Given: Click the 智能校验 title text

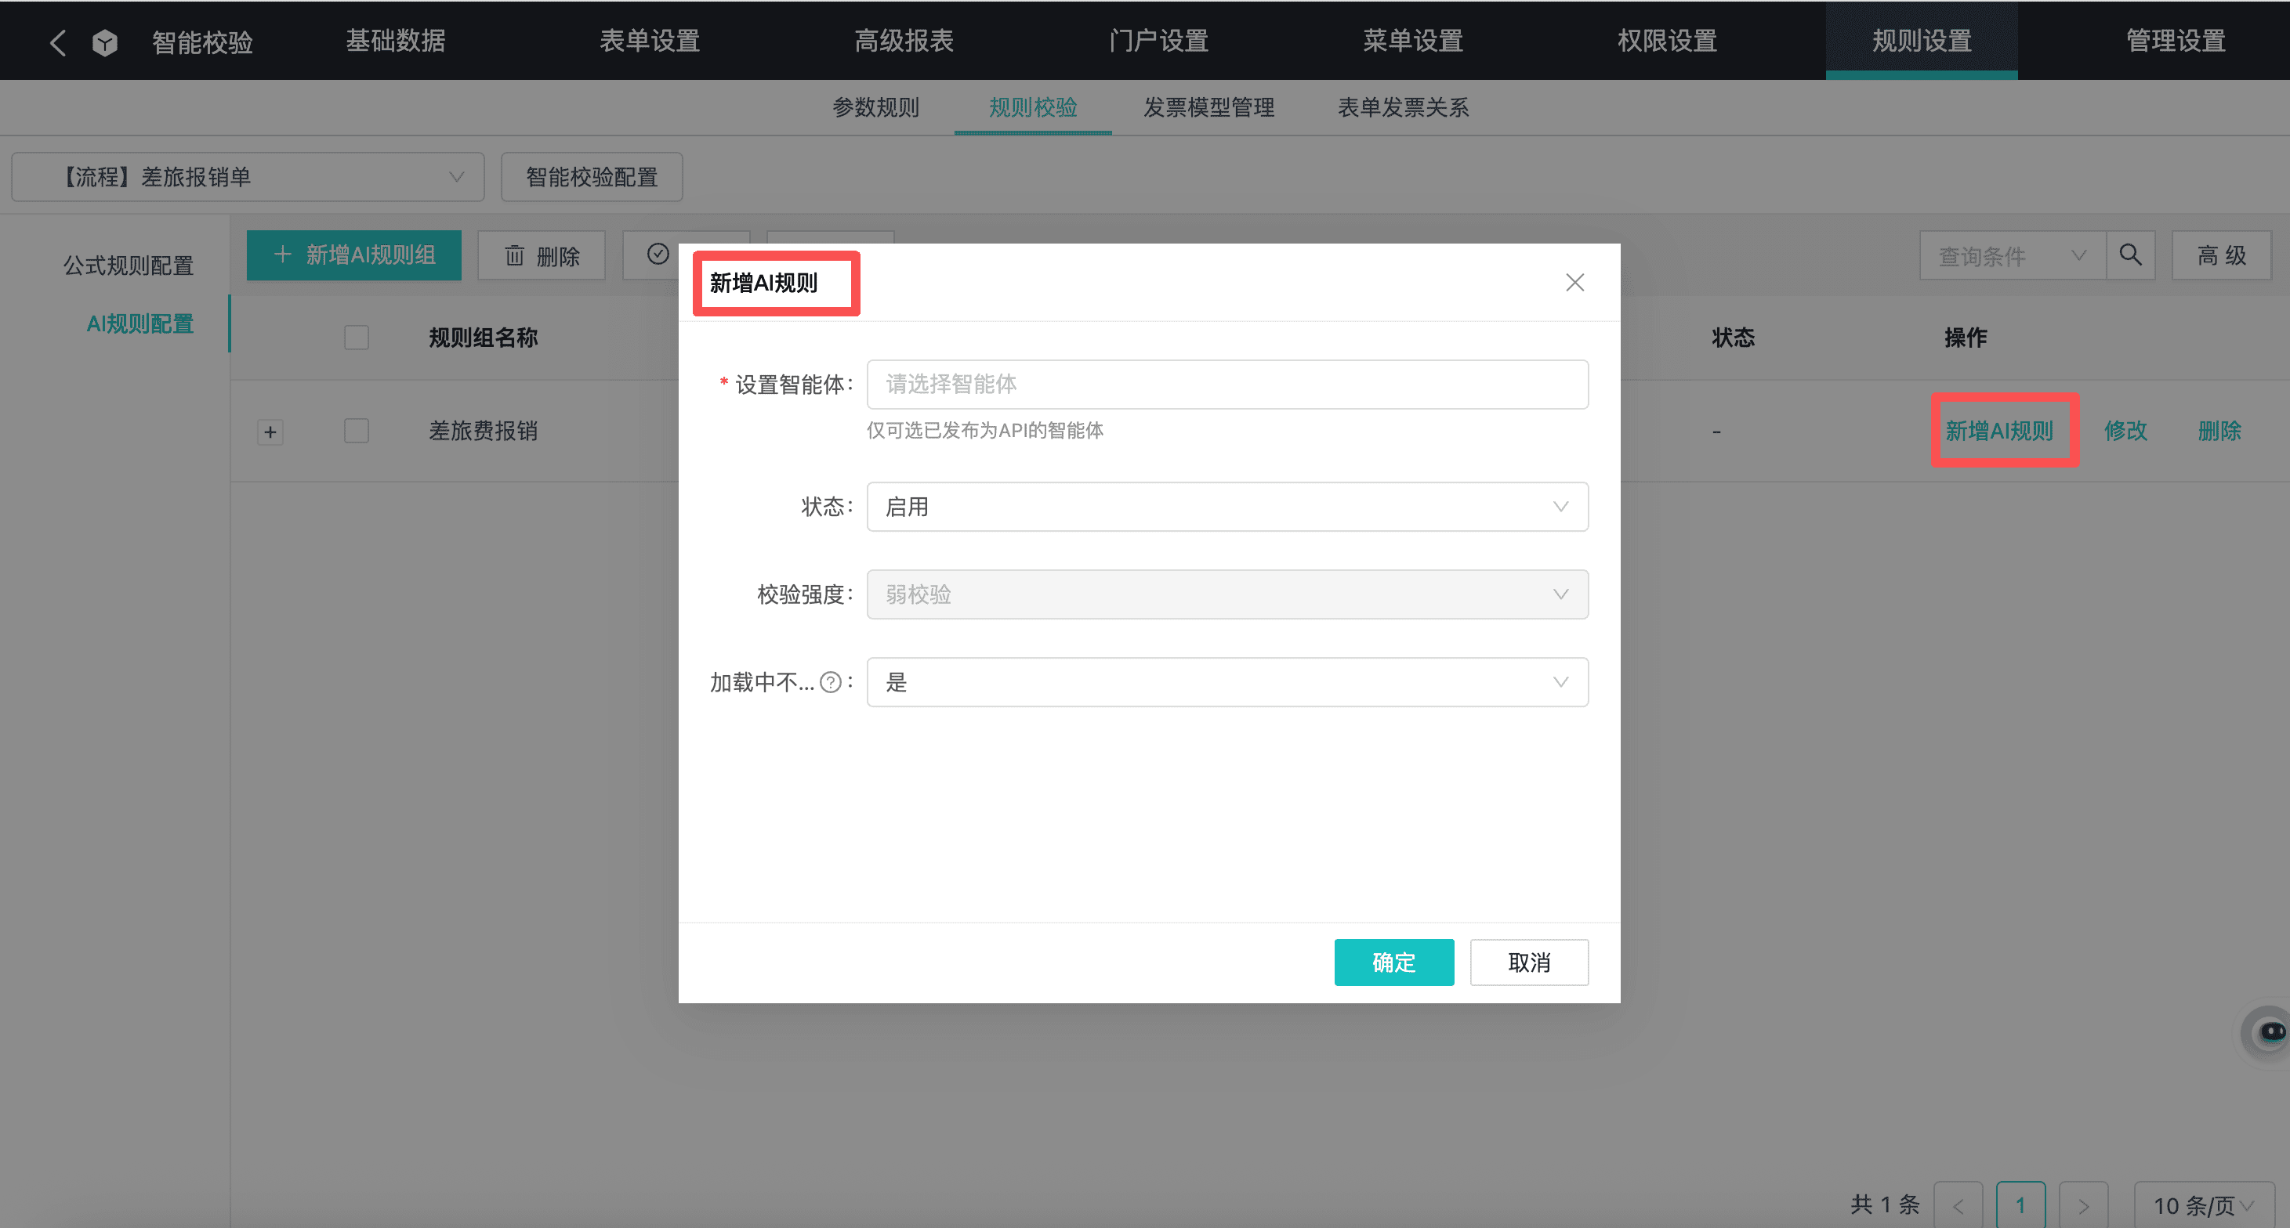Looking at the screenshot, I should pyautogui.click(x=203, y=42).
